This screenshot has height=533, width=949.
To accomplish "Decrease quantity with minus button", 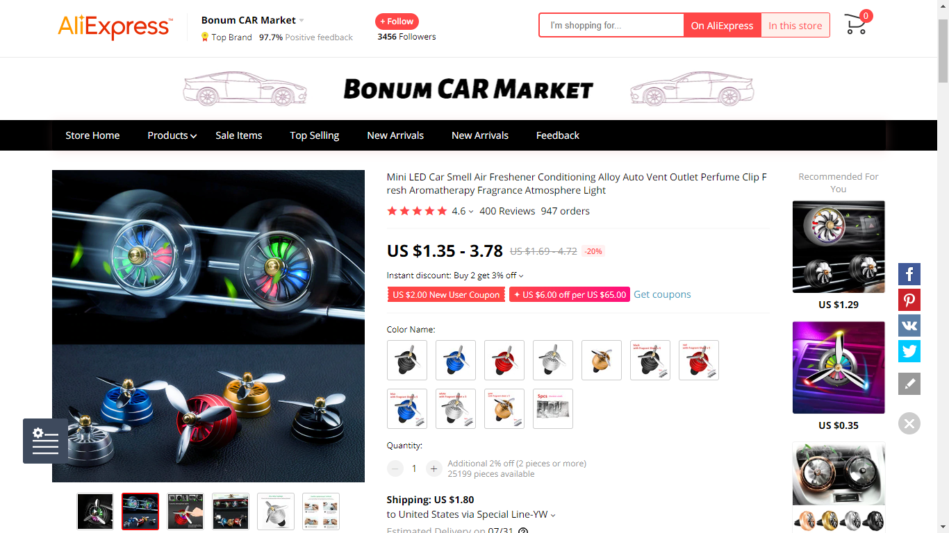I will tap(395, 468).
